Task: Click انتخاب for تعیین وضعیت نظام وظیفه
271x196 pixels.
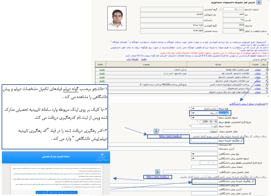Action: click(258, 70)
